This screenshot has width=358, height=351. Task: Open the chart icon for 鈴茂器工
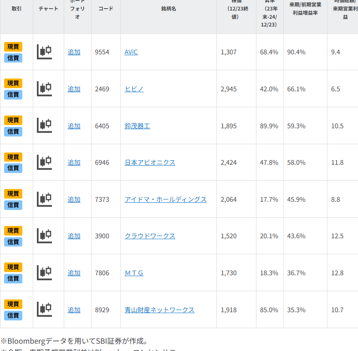coord(44,126)
